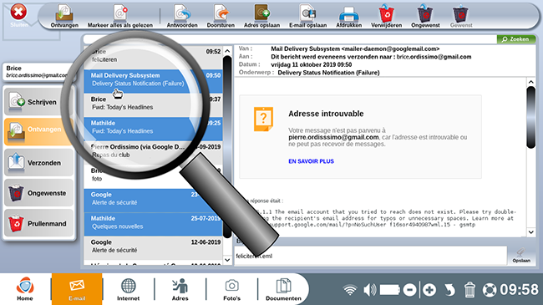
Task: Open the Internet tab
Action: [x=128, y=289]
